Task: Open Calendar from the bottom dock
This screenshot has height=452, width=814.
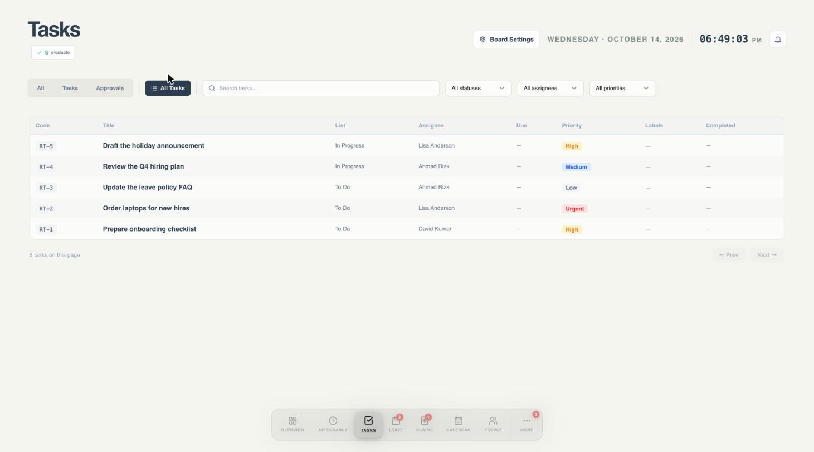Action: pos(459,424)
